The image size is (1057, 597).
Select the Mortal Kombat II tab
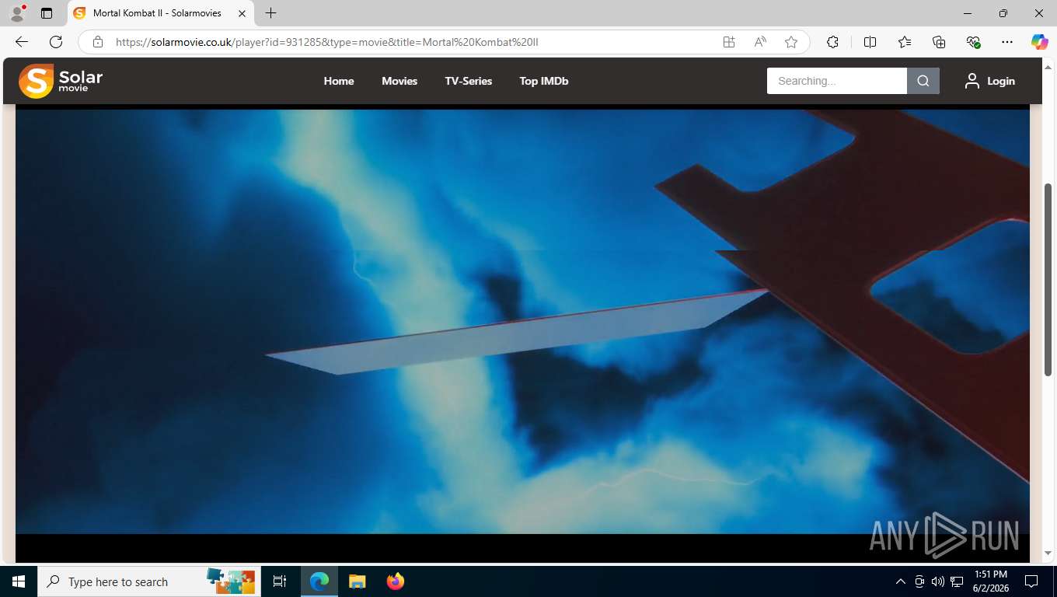[x=161, y=13]
